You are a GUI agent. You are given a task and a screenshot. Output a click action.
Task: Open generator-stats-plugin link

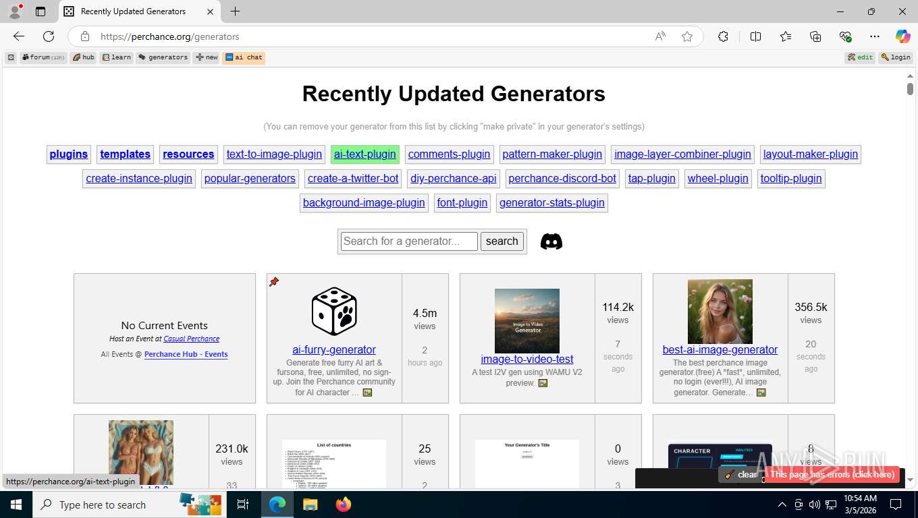(552, 203)
